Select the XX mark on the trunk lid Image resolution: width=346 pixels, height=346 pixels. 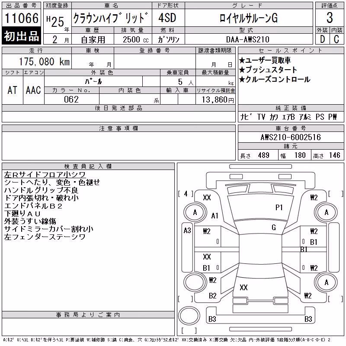[243, 287]
